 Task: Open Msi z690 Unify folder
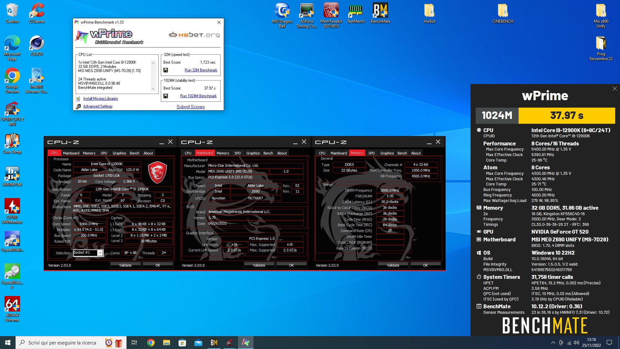(601, 15)
